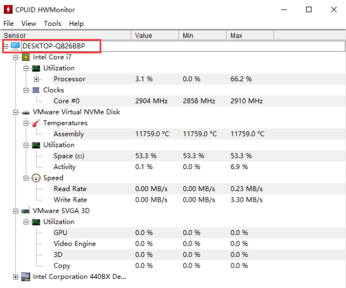Select the Assembly temperature row
The width and height of the screenshot is (346, 288).
199,134
